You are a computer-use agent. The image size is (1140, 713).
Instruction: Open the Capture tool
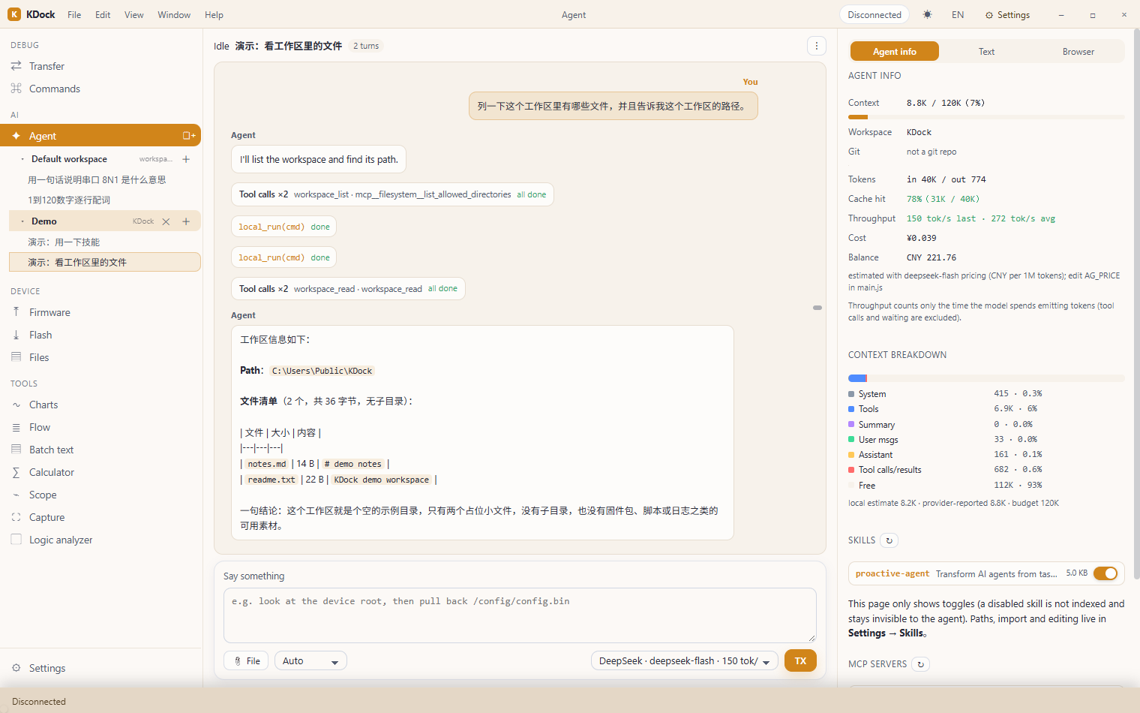pyautogui.click(x=101, y=517)
